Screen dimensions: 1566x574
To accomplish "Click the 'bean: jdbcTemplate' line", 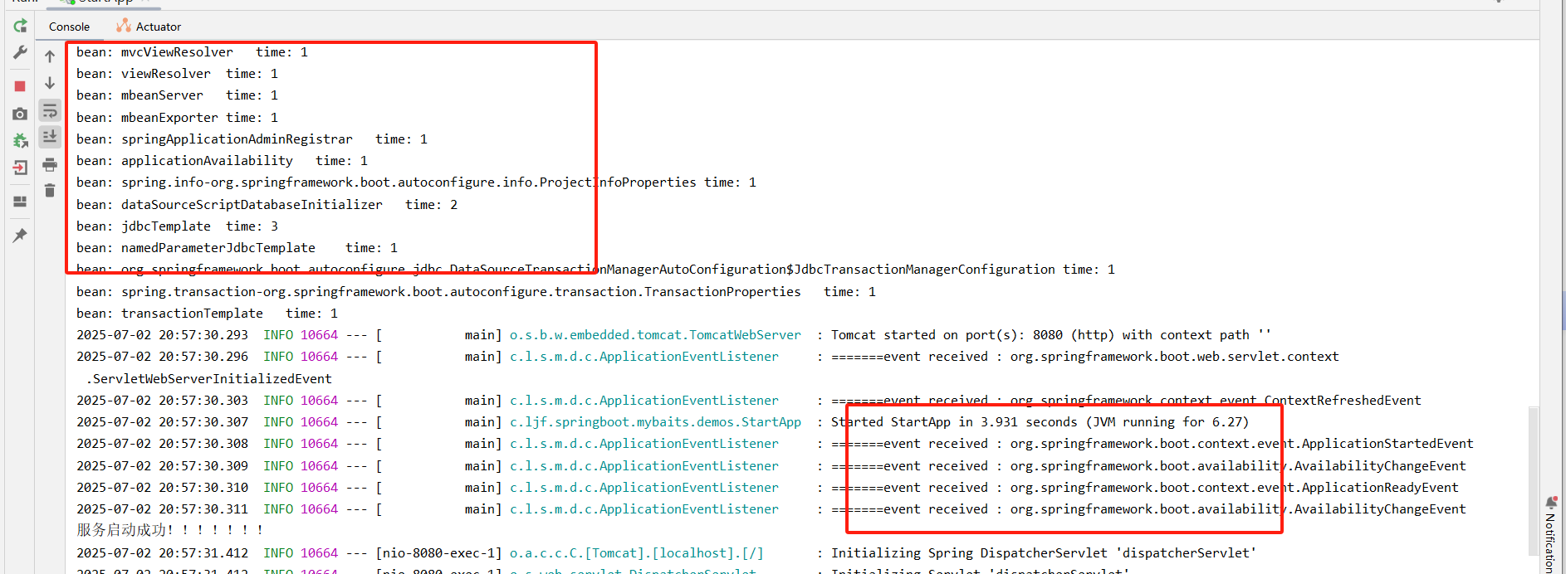I will (x=177, y=226).
